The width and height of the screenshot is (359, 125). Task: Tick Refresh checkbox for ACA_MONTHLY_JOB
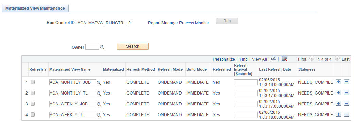33,82
